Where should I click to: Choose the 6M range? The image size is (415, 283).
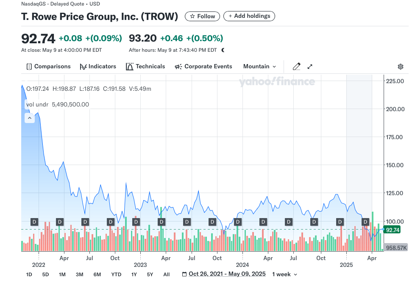[97, 275]
